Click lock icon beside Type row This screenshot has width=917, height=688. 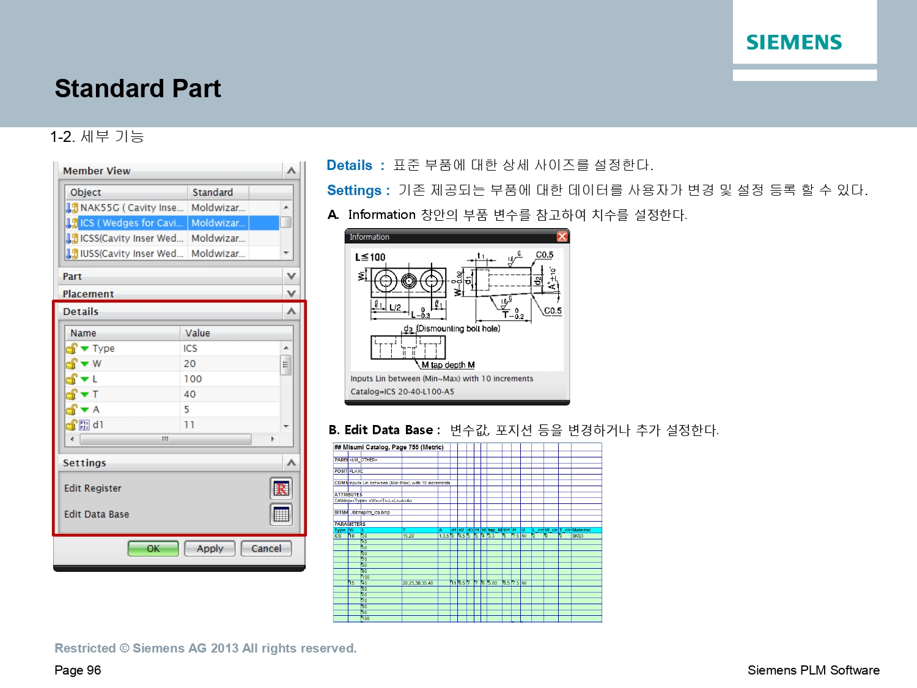(x=72, y=349)
